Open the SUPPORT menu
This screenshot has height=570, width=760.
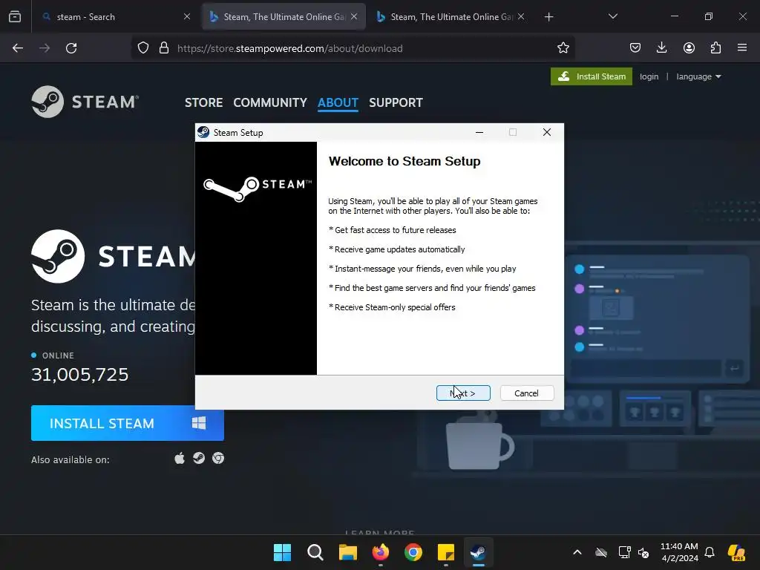[396, 102]
